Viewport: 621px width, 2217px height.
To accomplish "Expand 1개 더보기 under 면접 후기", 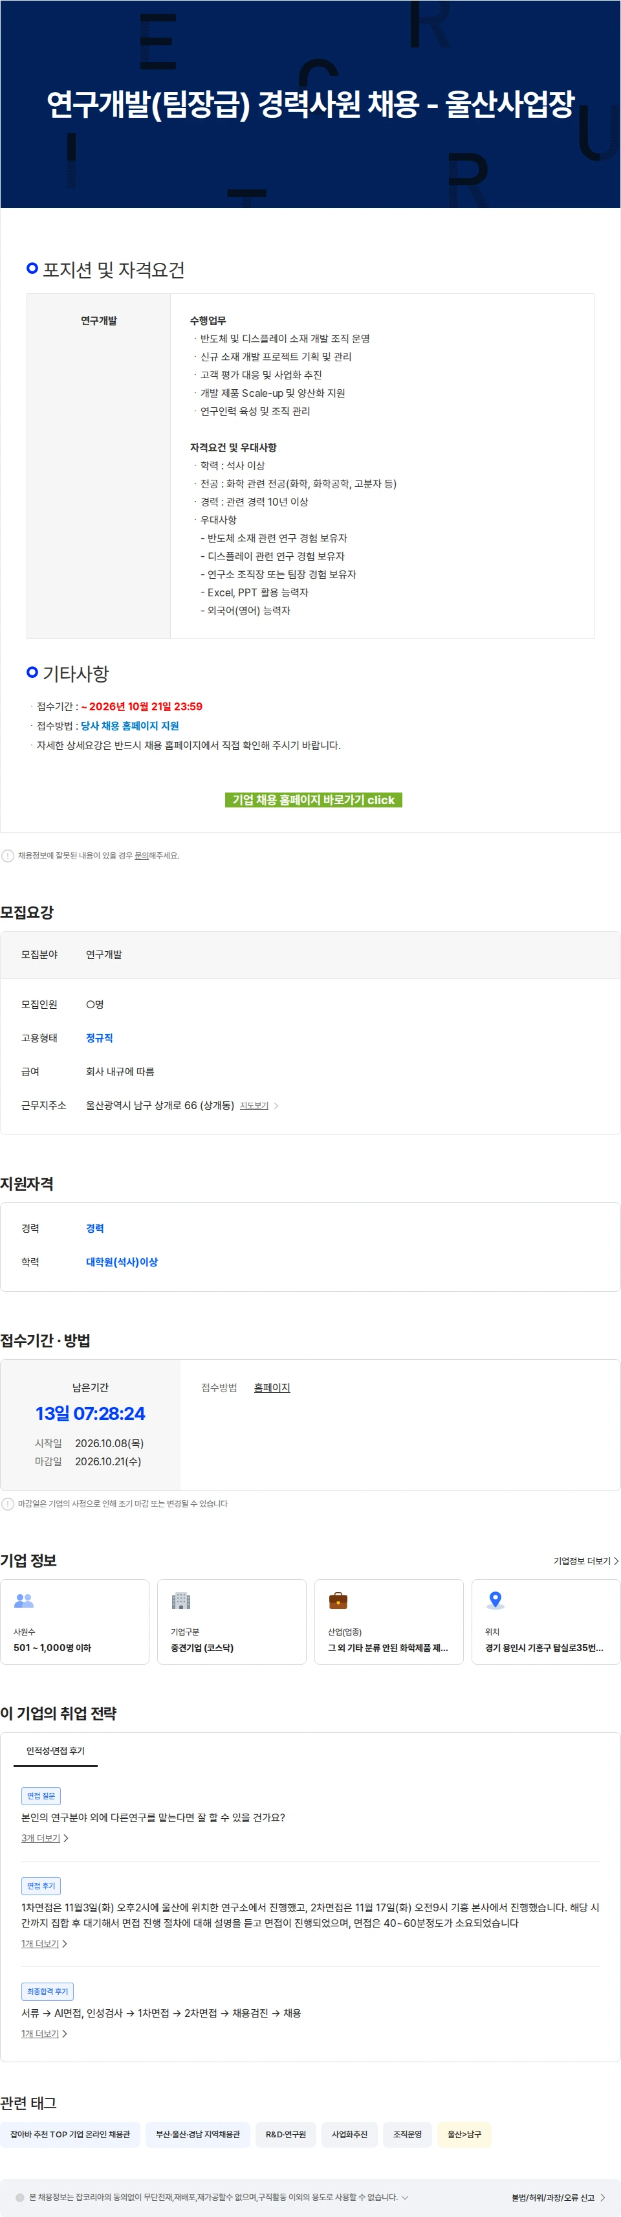I will tap(44, 1943).
